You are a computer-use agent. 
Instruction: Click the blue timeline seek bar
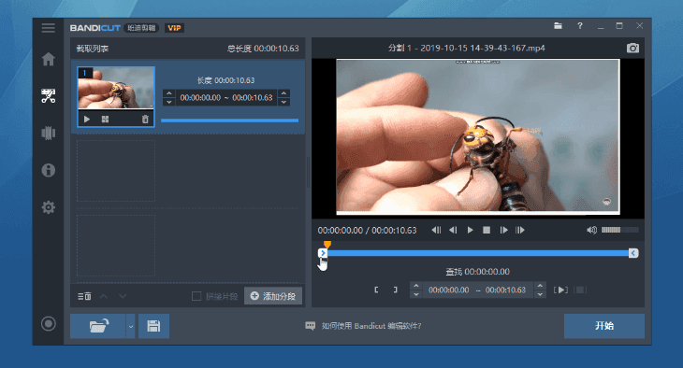coord(478,253)
